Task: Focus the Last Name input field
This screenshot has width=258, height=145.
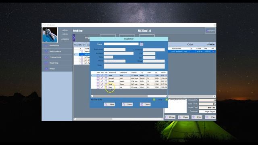Action: tap(154, 50)
